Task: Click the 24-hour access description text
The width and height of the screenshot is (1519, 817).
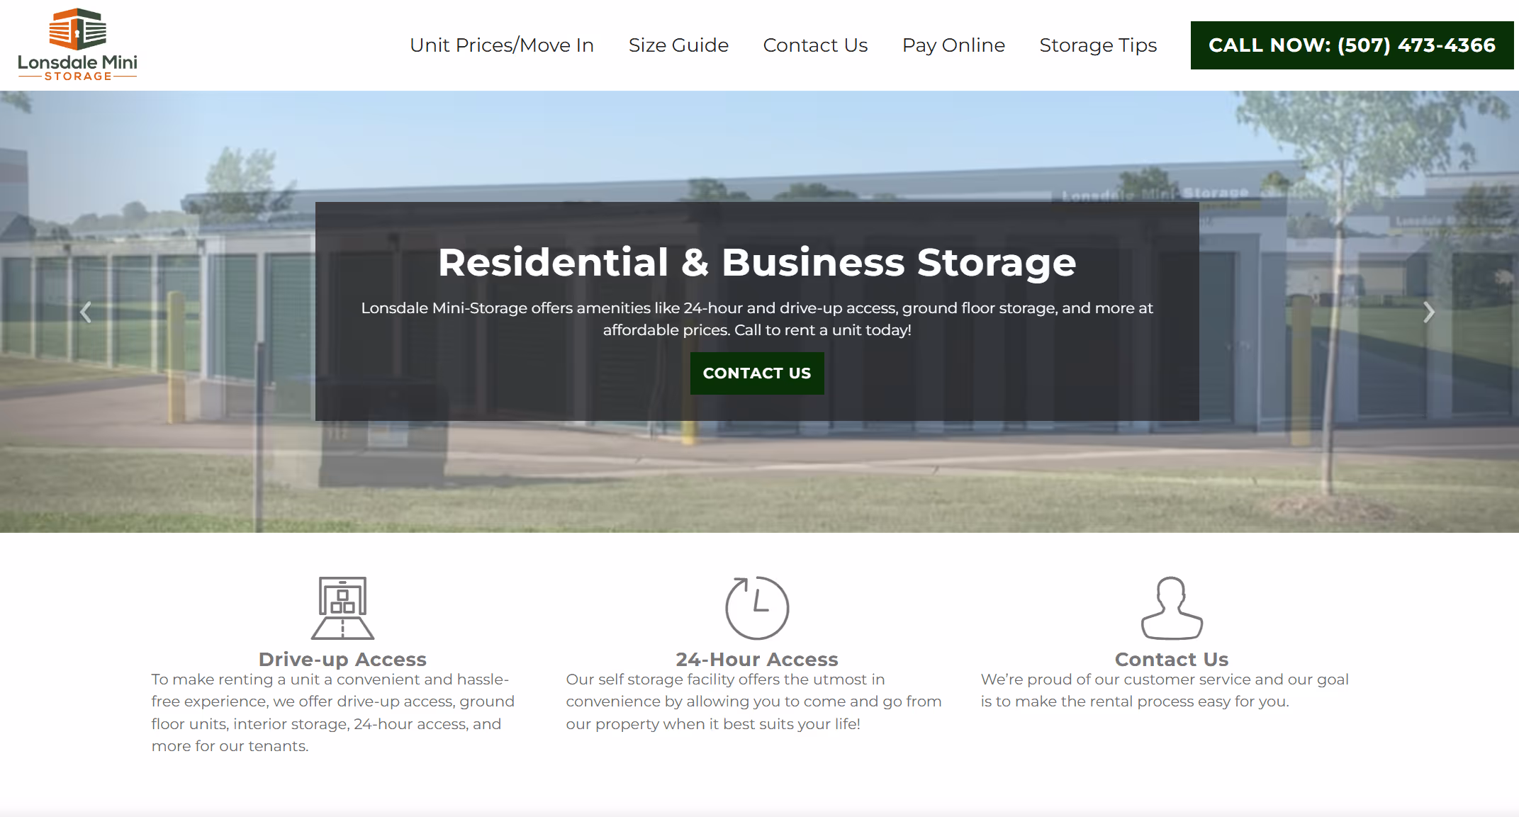Action: tap(753, 702)
